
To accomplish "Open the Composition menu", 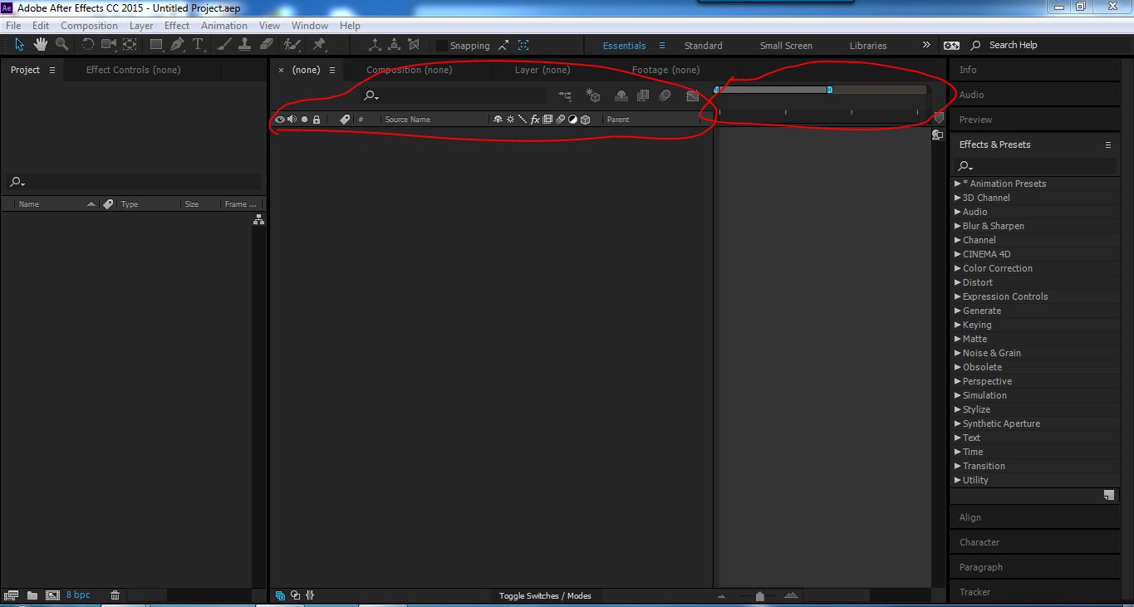I will pos(89,26).
